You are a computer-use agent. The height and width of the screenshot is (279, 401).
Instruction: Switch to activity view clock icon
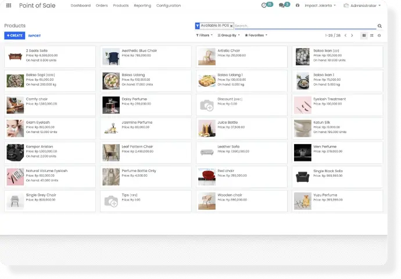click(x=379, y=35)
